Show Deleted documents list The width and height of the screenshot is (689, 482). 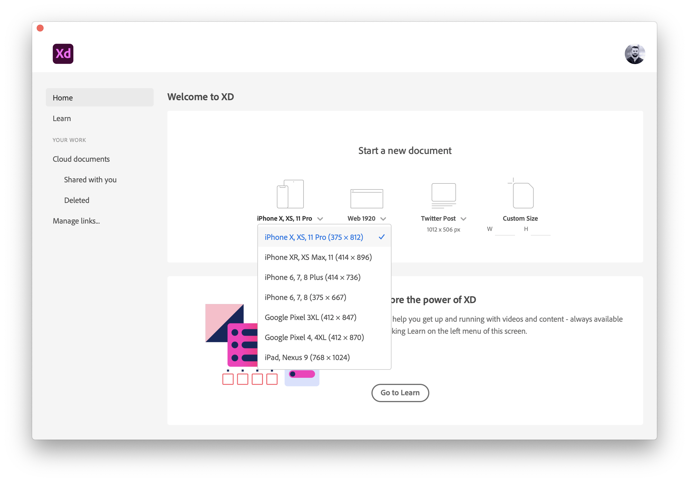77,200
